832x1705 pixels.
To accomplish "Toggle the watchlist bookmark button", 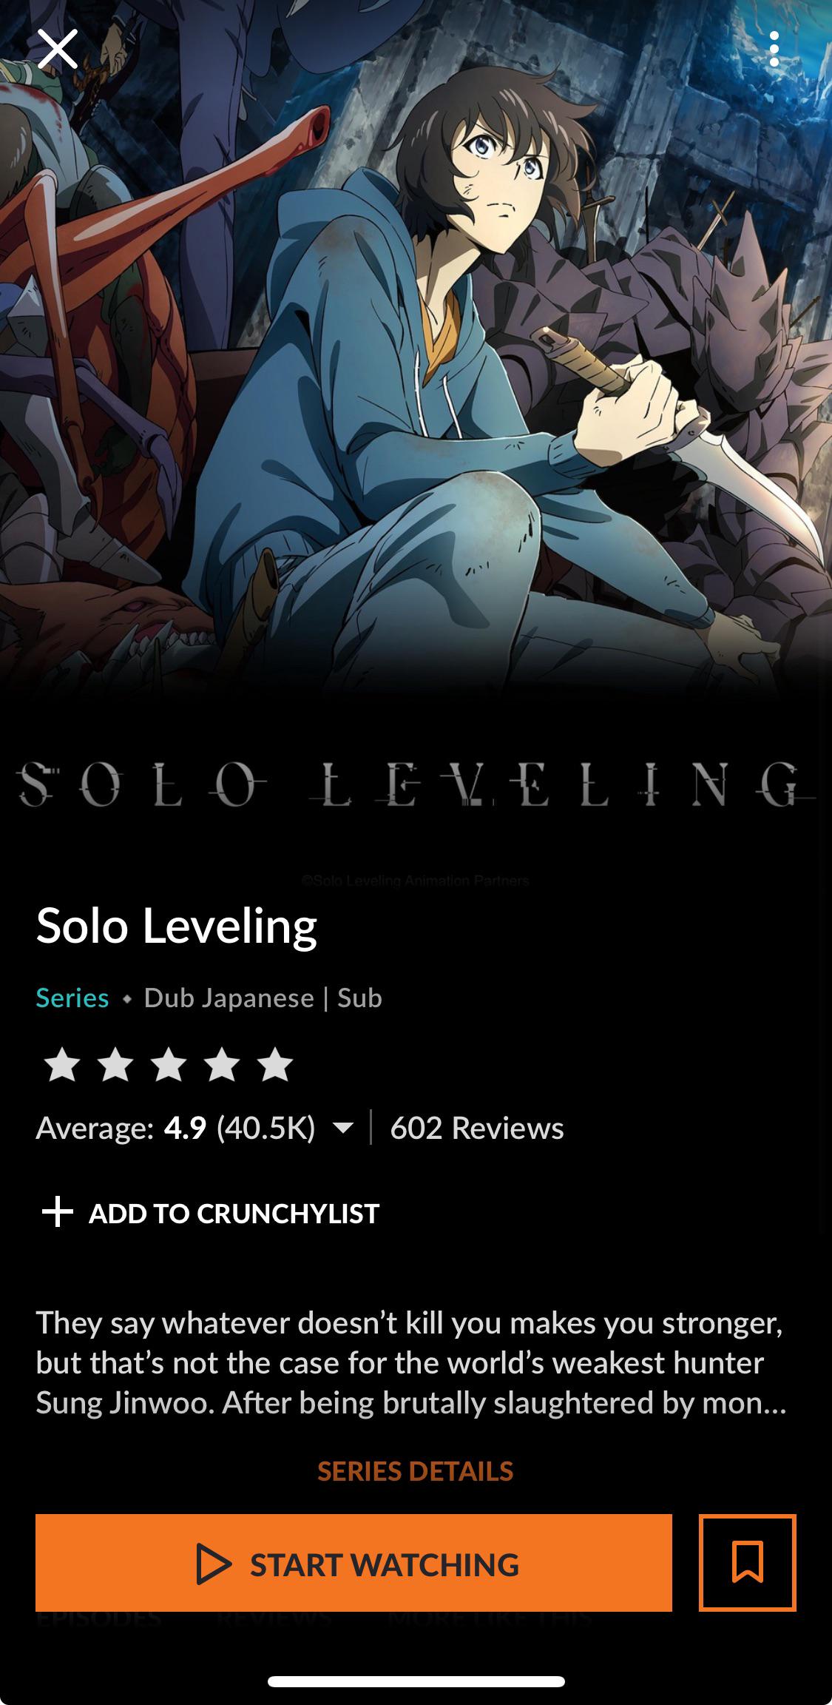I will pyautogui.click(x=747, y=1562).
